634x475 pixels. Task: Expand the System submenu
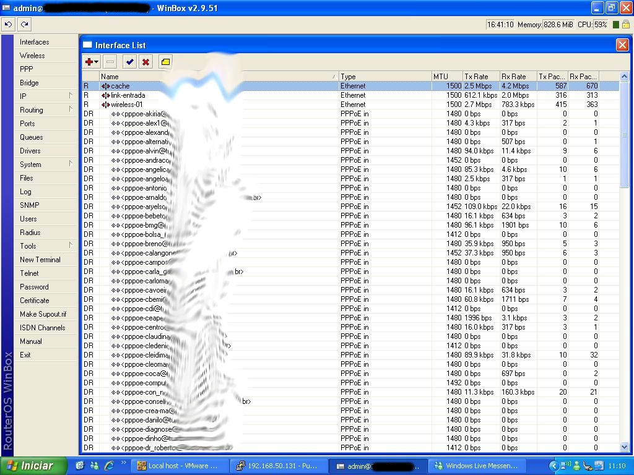46,165
